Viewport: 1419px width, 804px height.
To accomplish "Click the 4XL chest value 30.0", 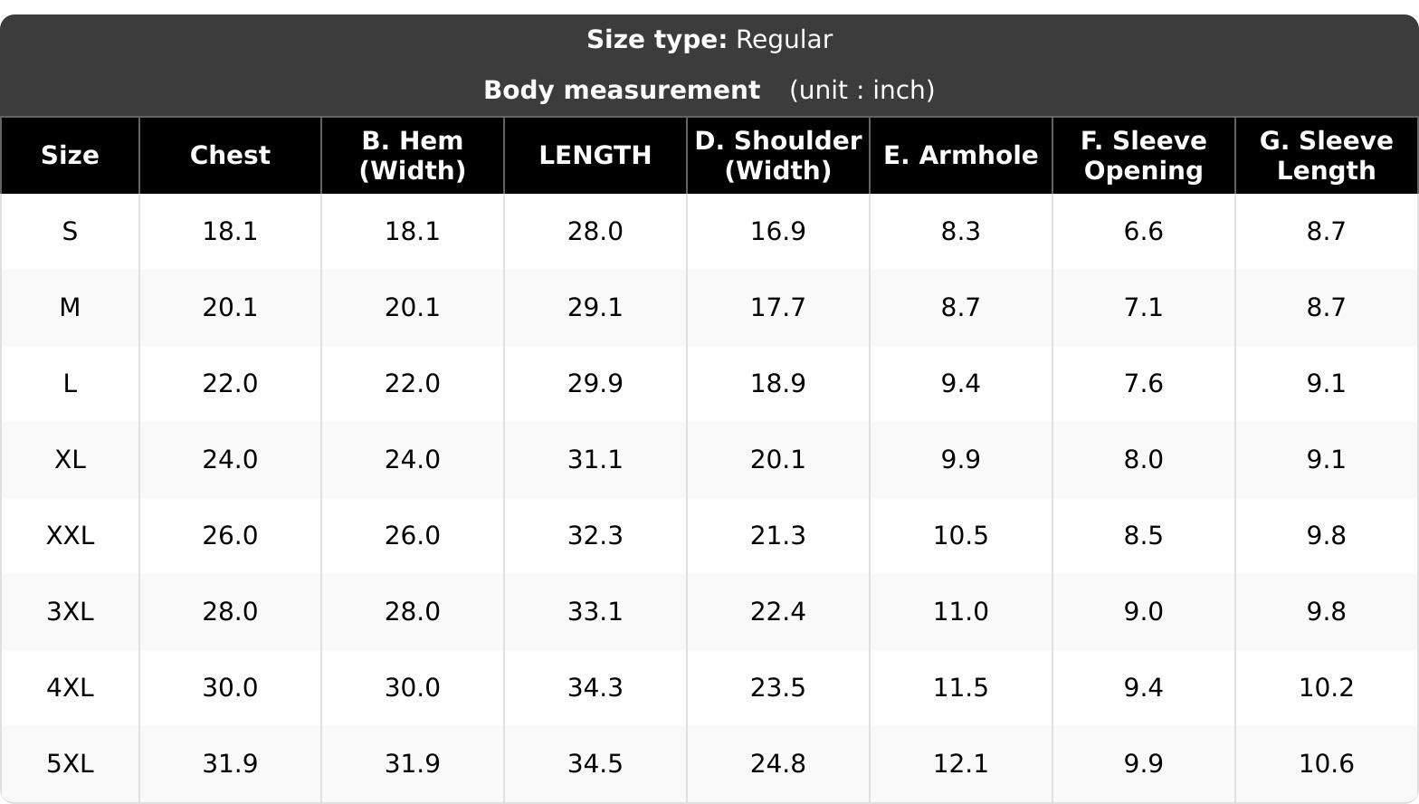I will (230, 688).
